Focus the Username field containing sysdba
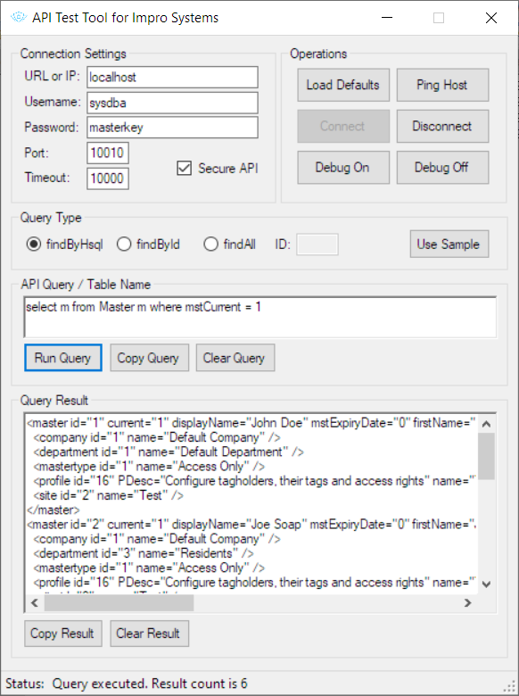Image resolution: width=519 pixels, height=696 pixels. tap(172, 103)
